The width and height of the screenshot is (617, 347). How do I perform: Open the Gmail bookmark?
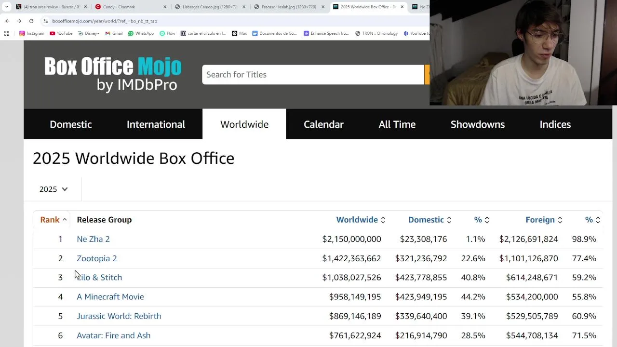pyautogui.click(x=114, y=33)
